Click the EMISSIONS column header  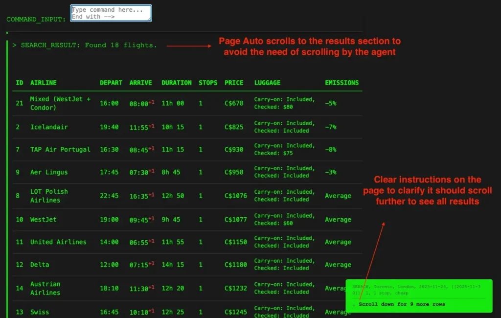(342, 83)
